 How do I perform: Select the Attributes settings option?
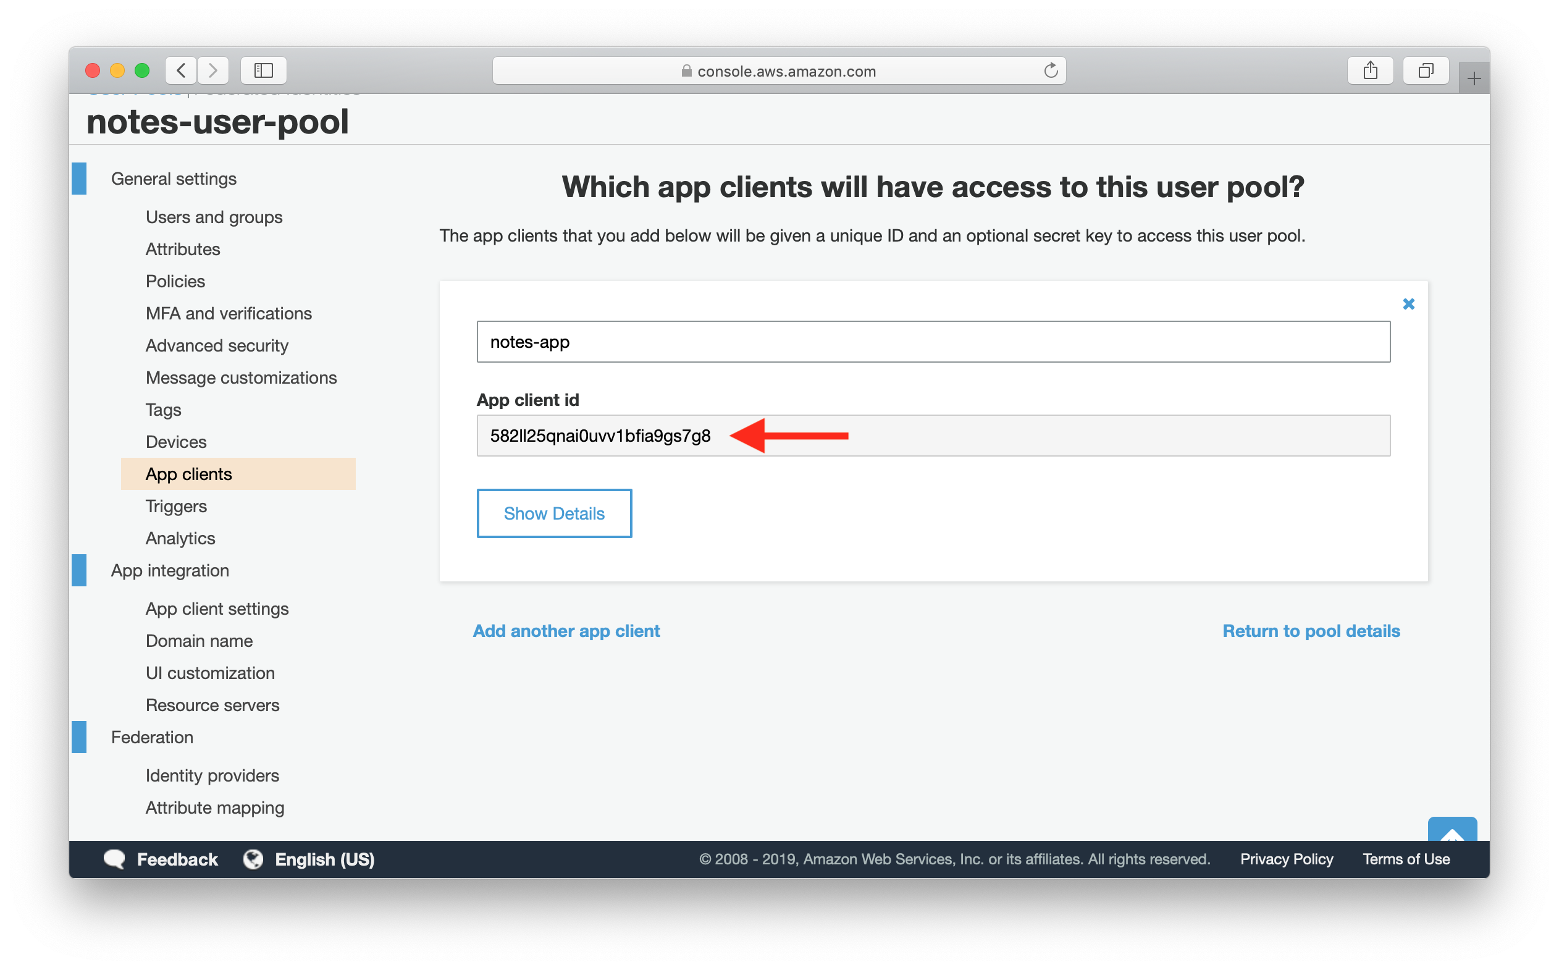(181, 248)
